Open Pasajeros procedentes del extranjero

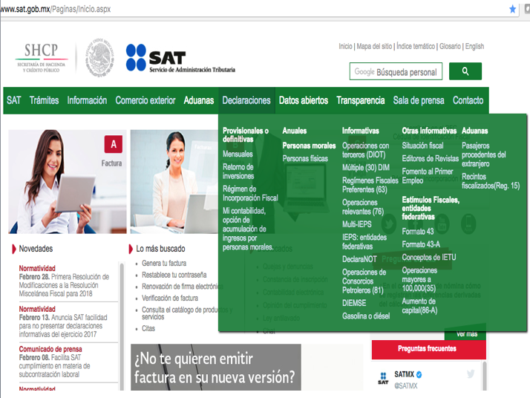click(x=484, y=154)
